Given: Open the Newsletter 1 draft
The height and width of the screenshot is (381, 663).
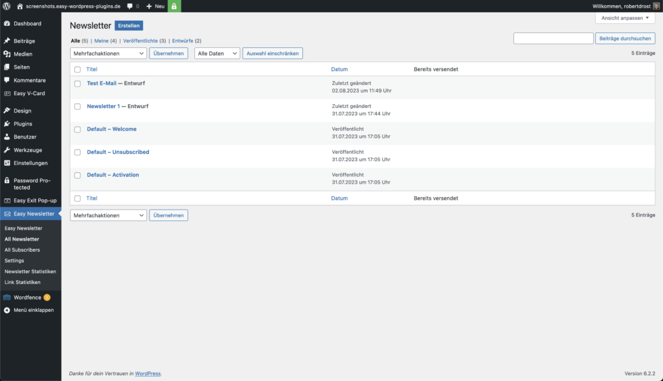Looking at the screenshot, I should (103, 107).
